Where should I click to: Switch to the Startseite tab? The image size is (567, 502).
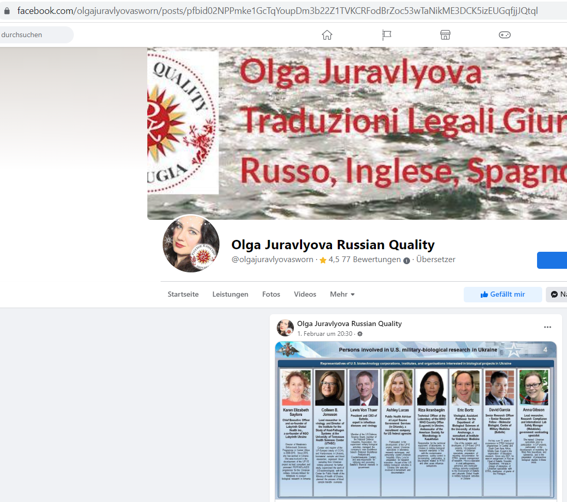pyautogui.click(x=183, y=294)
